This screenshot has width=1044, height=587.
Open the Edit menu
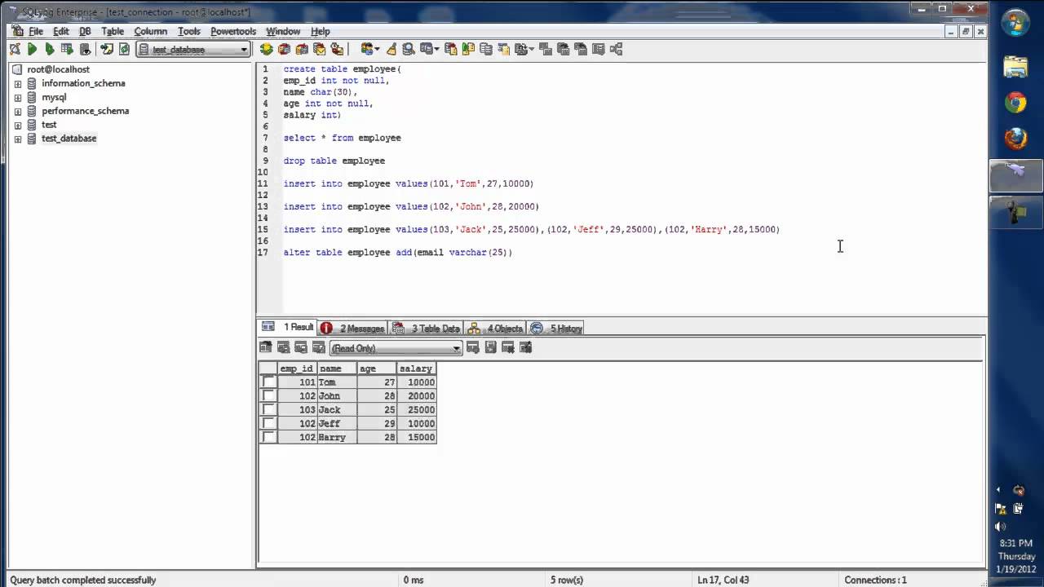(61, 31)
